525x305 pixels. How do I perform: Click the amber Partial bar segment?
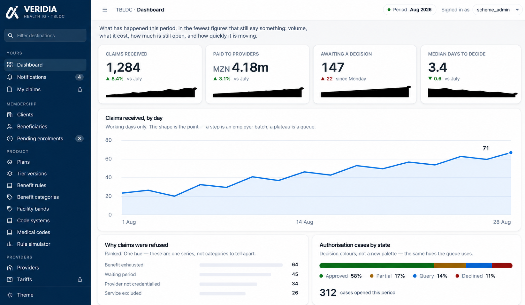pyautogui.click(x=450, y=265)
